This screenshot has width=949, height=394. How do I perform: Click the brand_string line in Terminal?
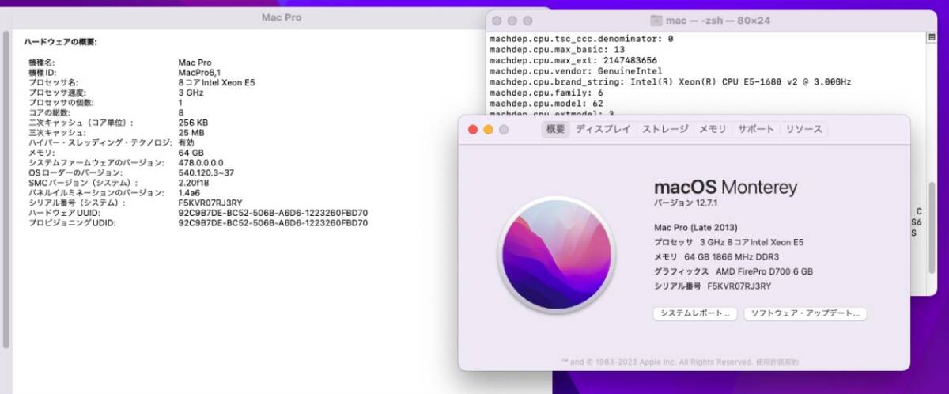671,82
